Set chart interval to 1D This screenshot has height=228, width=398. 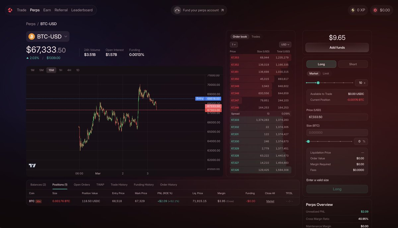[78, 70]
